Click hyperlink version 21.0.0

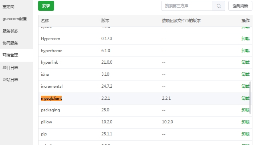click(x=107, y=62)
